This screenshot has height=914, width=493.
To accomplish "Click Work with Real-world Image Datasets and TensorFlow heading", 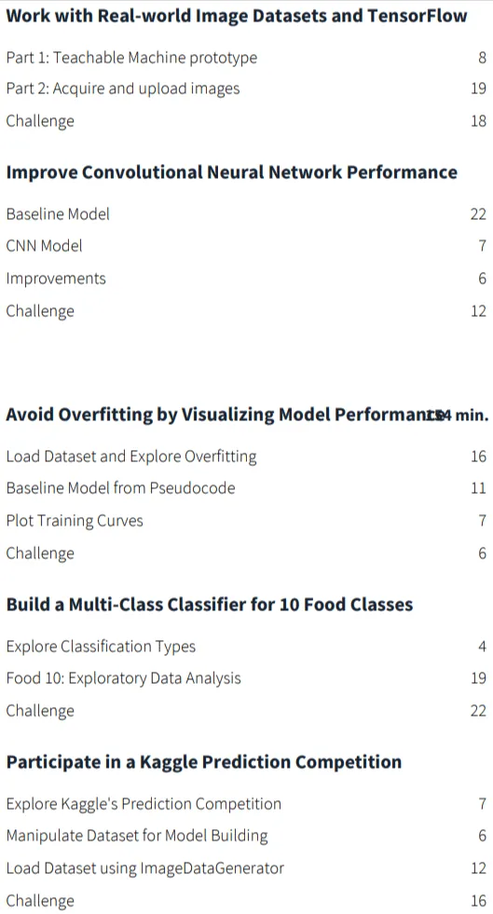I will 237,15.
